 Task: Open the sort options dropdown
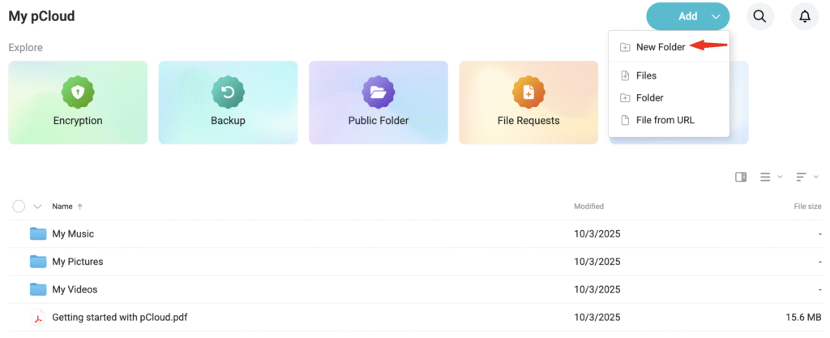tap(805, 177)
